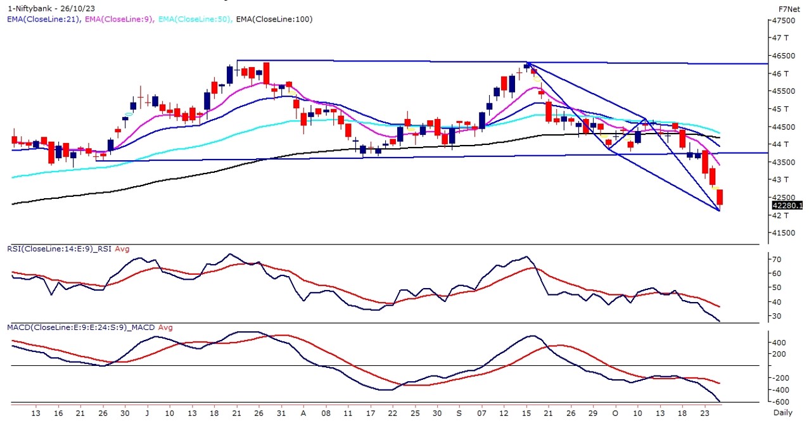Click the red Avg label beside RSI
809x428 pixels.
tap(122, 249)
